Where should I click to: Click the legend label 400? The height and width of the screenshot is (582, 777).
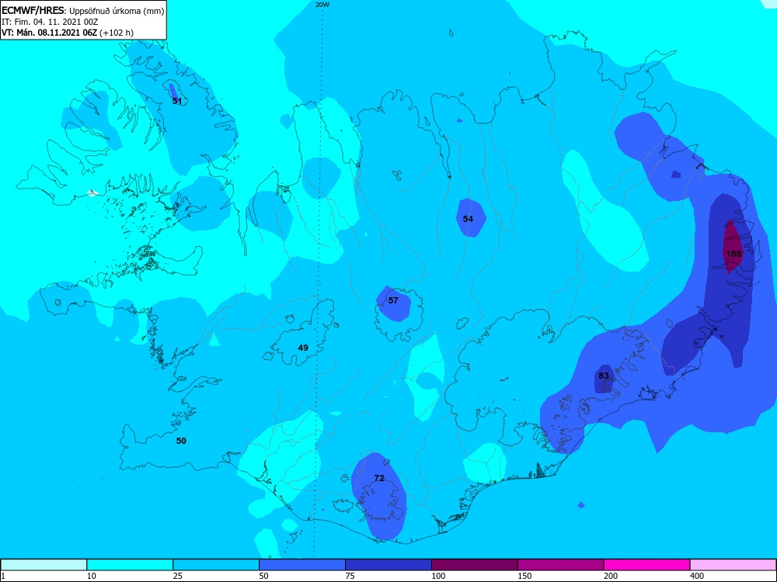click(697, 576)
